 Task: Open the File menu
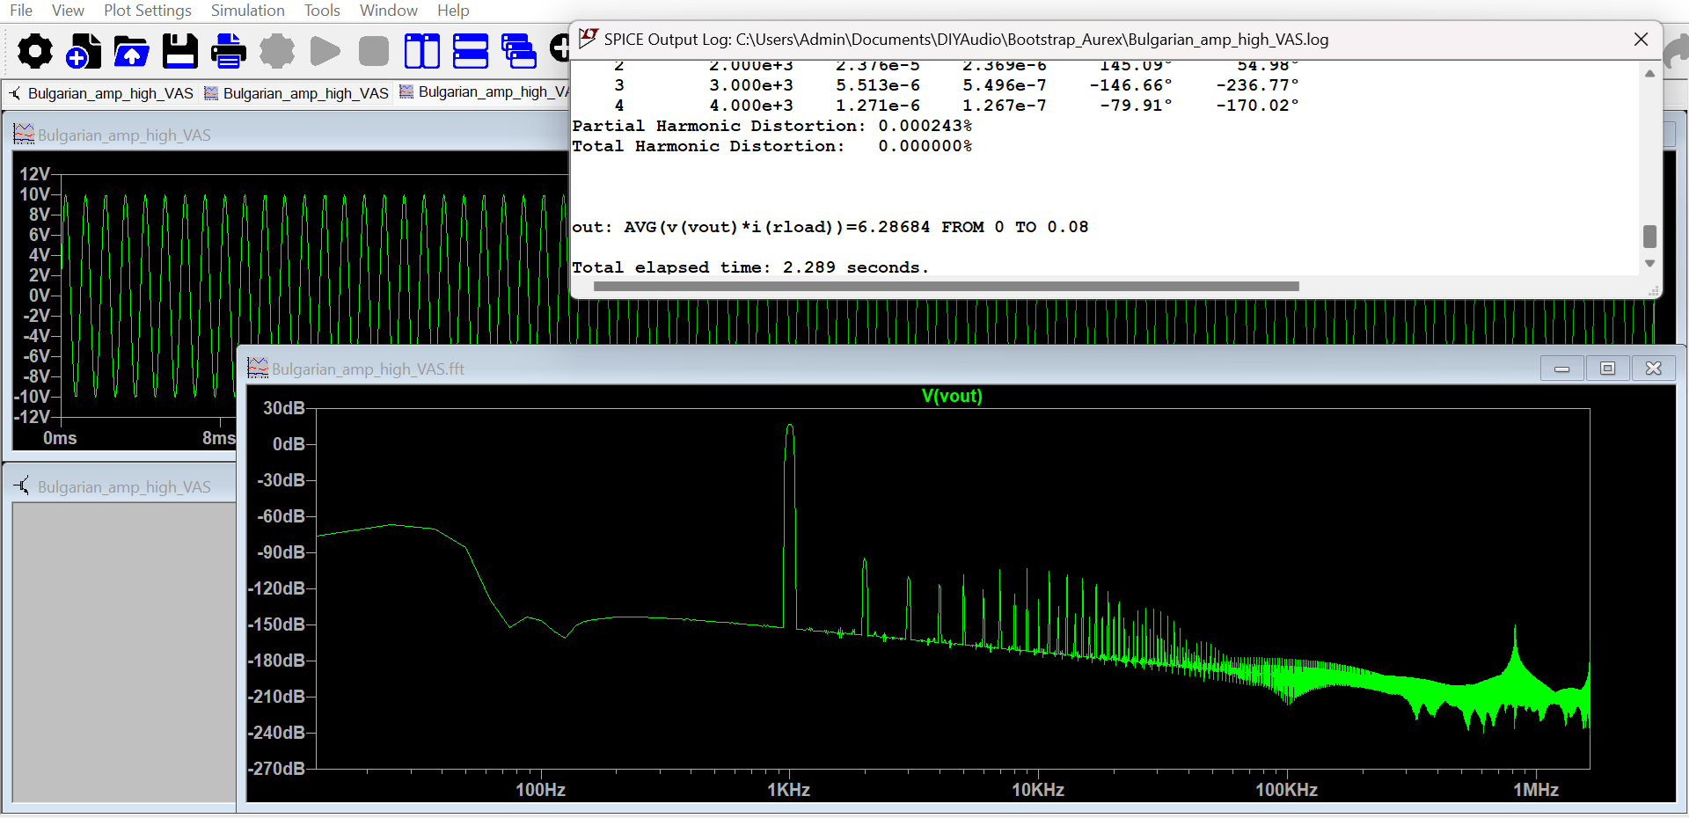21,11
